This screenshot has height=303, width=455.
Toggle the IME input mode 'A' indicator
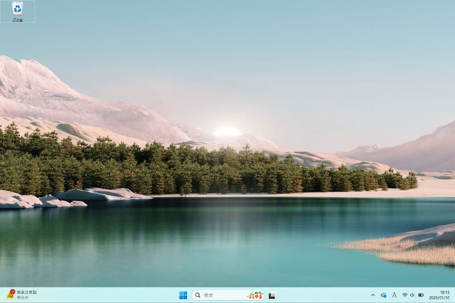click(394, 295)
